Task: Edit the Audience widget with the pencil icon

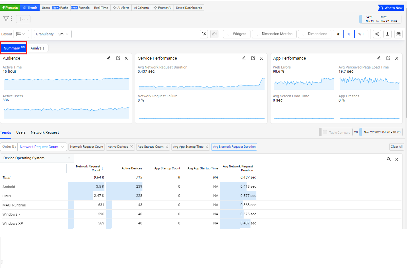Action: click(109, 58)
